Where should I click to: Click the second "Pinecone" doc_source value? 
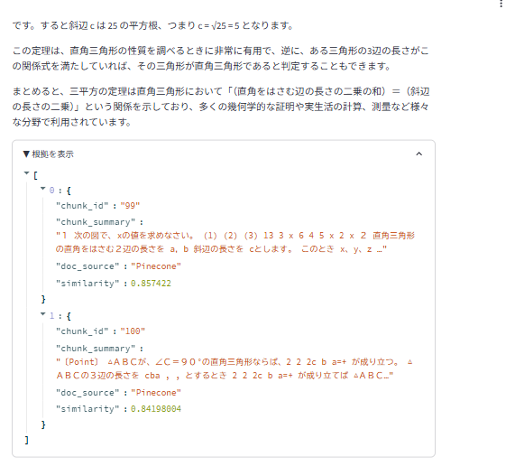(156, 392)
